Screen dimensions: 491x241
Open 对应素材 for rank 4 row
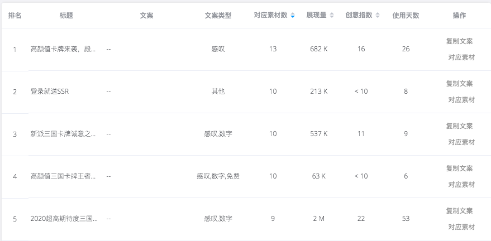461,185
